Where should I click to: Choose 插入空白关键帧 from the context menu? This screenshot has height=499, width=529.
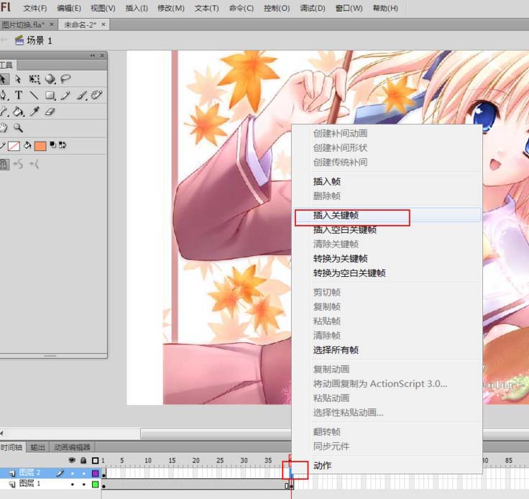click(x=387, y=230)
